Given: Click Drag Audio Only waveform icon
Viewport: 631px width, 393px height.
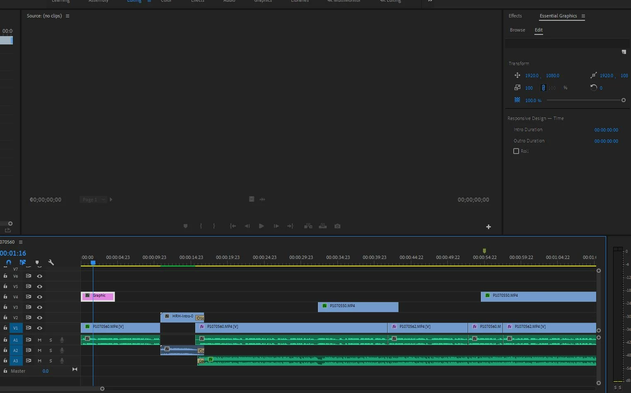Looking at the screenshot, I should click(262, 199).
